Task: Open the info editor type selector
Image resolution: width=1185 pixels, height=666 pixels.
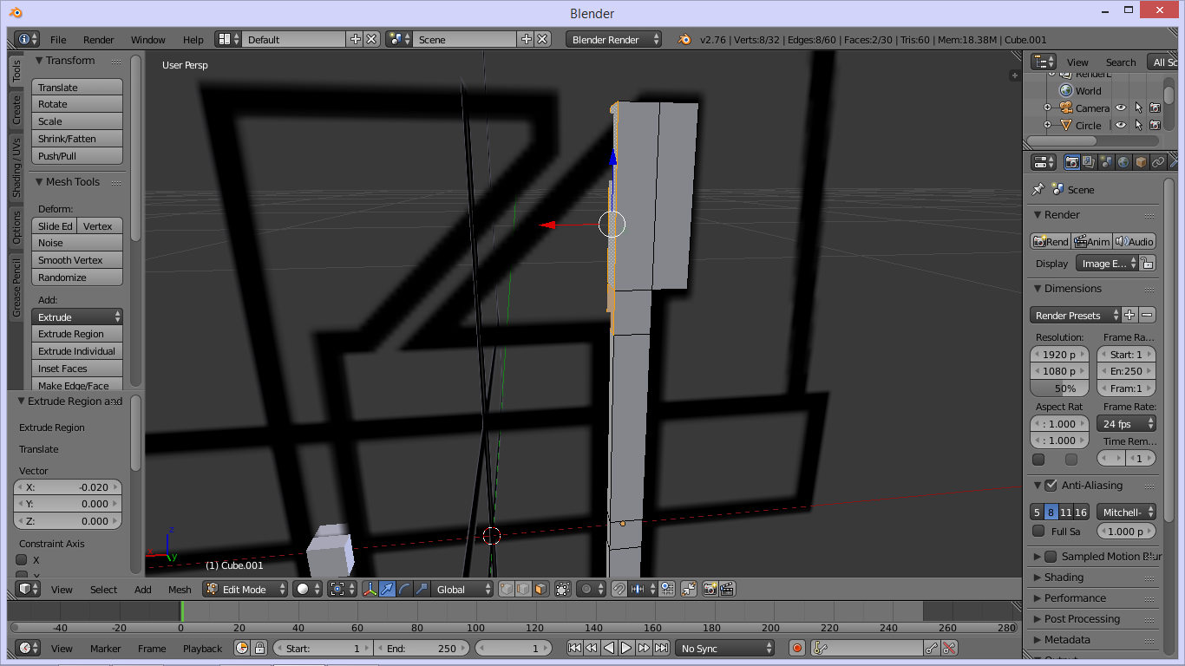Action: 27,39
